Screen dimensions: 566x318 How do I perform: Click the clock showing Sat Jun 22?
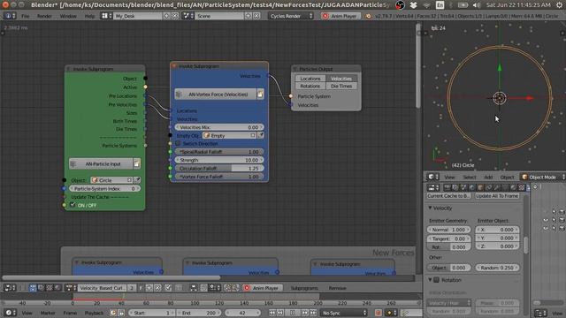pos(518,5)
